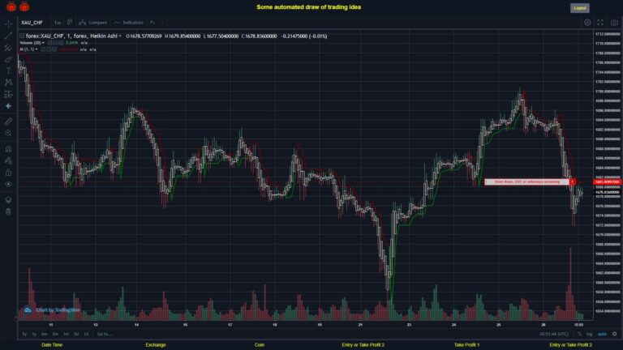
Task: Click the trash icon to remove drawings
Action: [x=8, y=211]
